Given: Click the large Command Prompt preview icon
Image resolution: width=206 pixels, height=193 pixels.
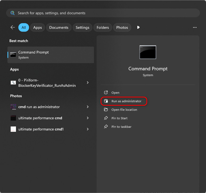Looking at the screenshot, I should [148, 52].
